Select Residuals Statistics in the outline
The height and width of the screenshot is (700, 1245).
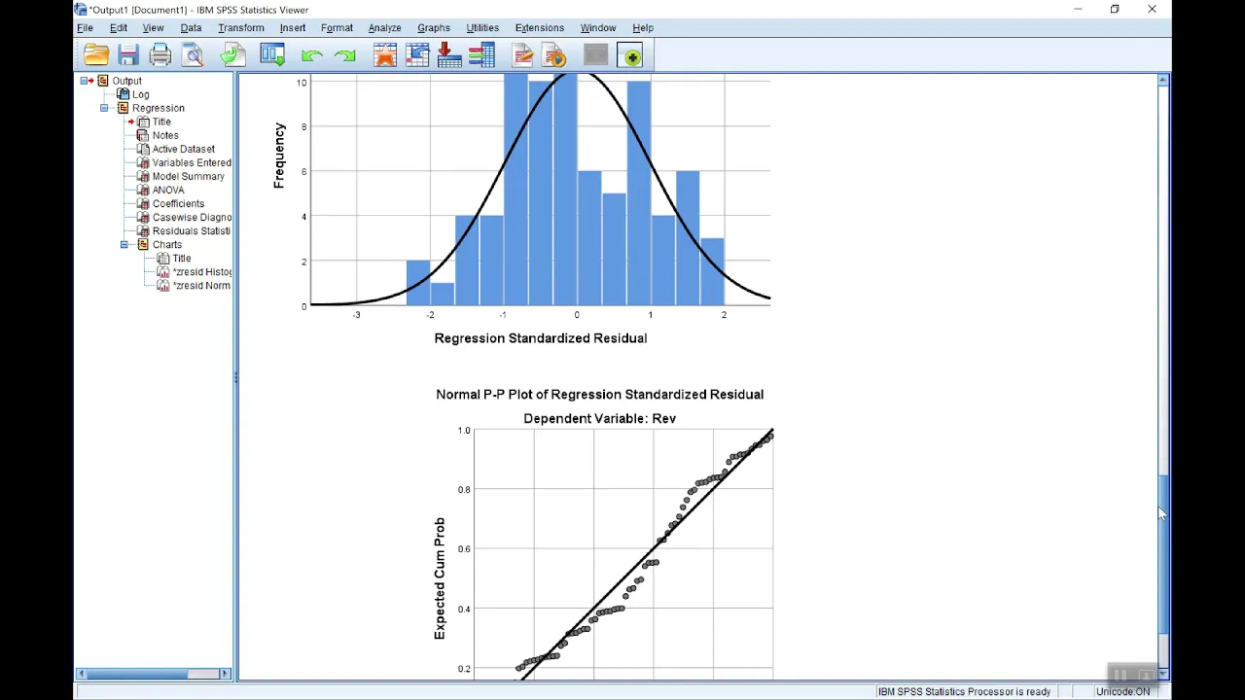tap(191, 230)
